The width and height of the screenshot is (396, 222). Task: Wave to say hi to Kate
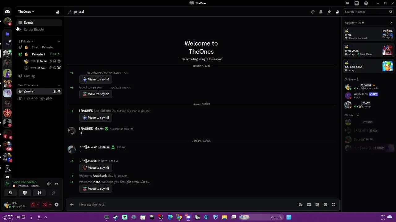click(96, 189)
